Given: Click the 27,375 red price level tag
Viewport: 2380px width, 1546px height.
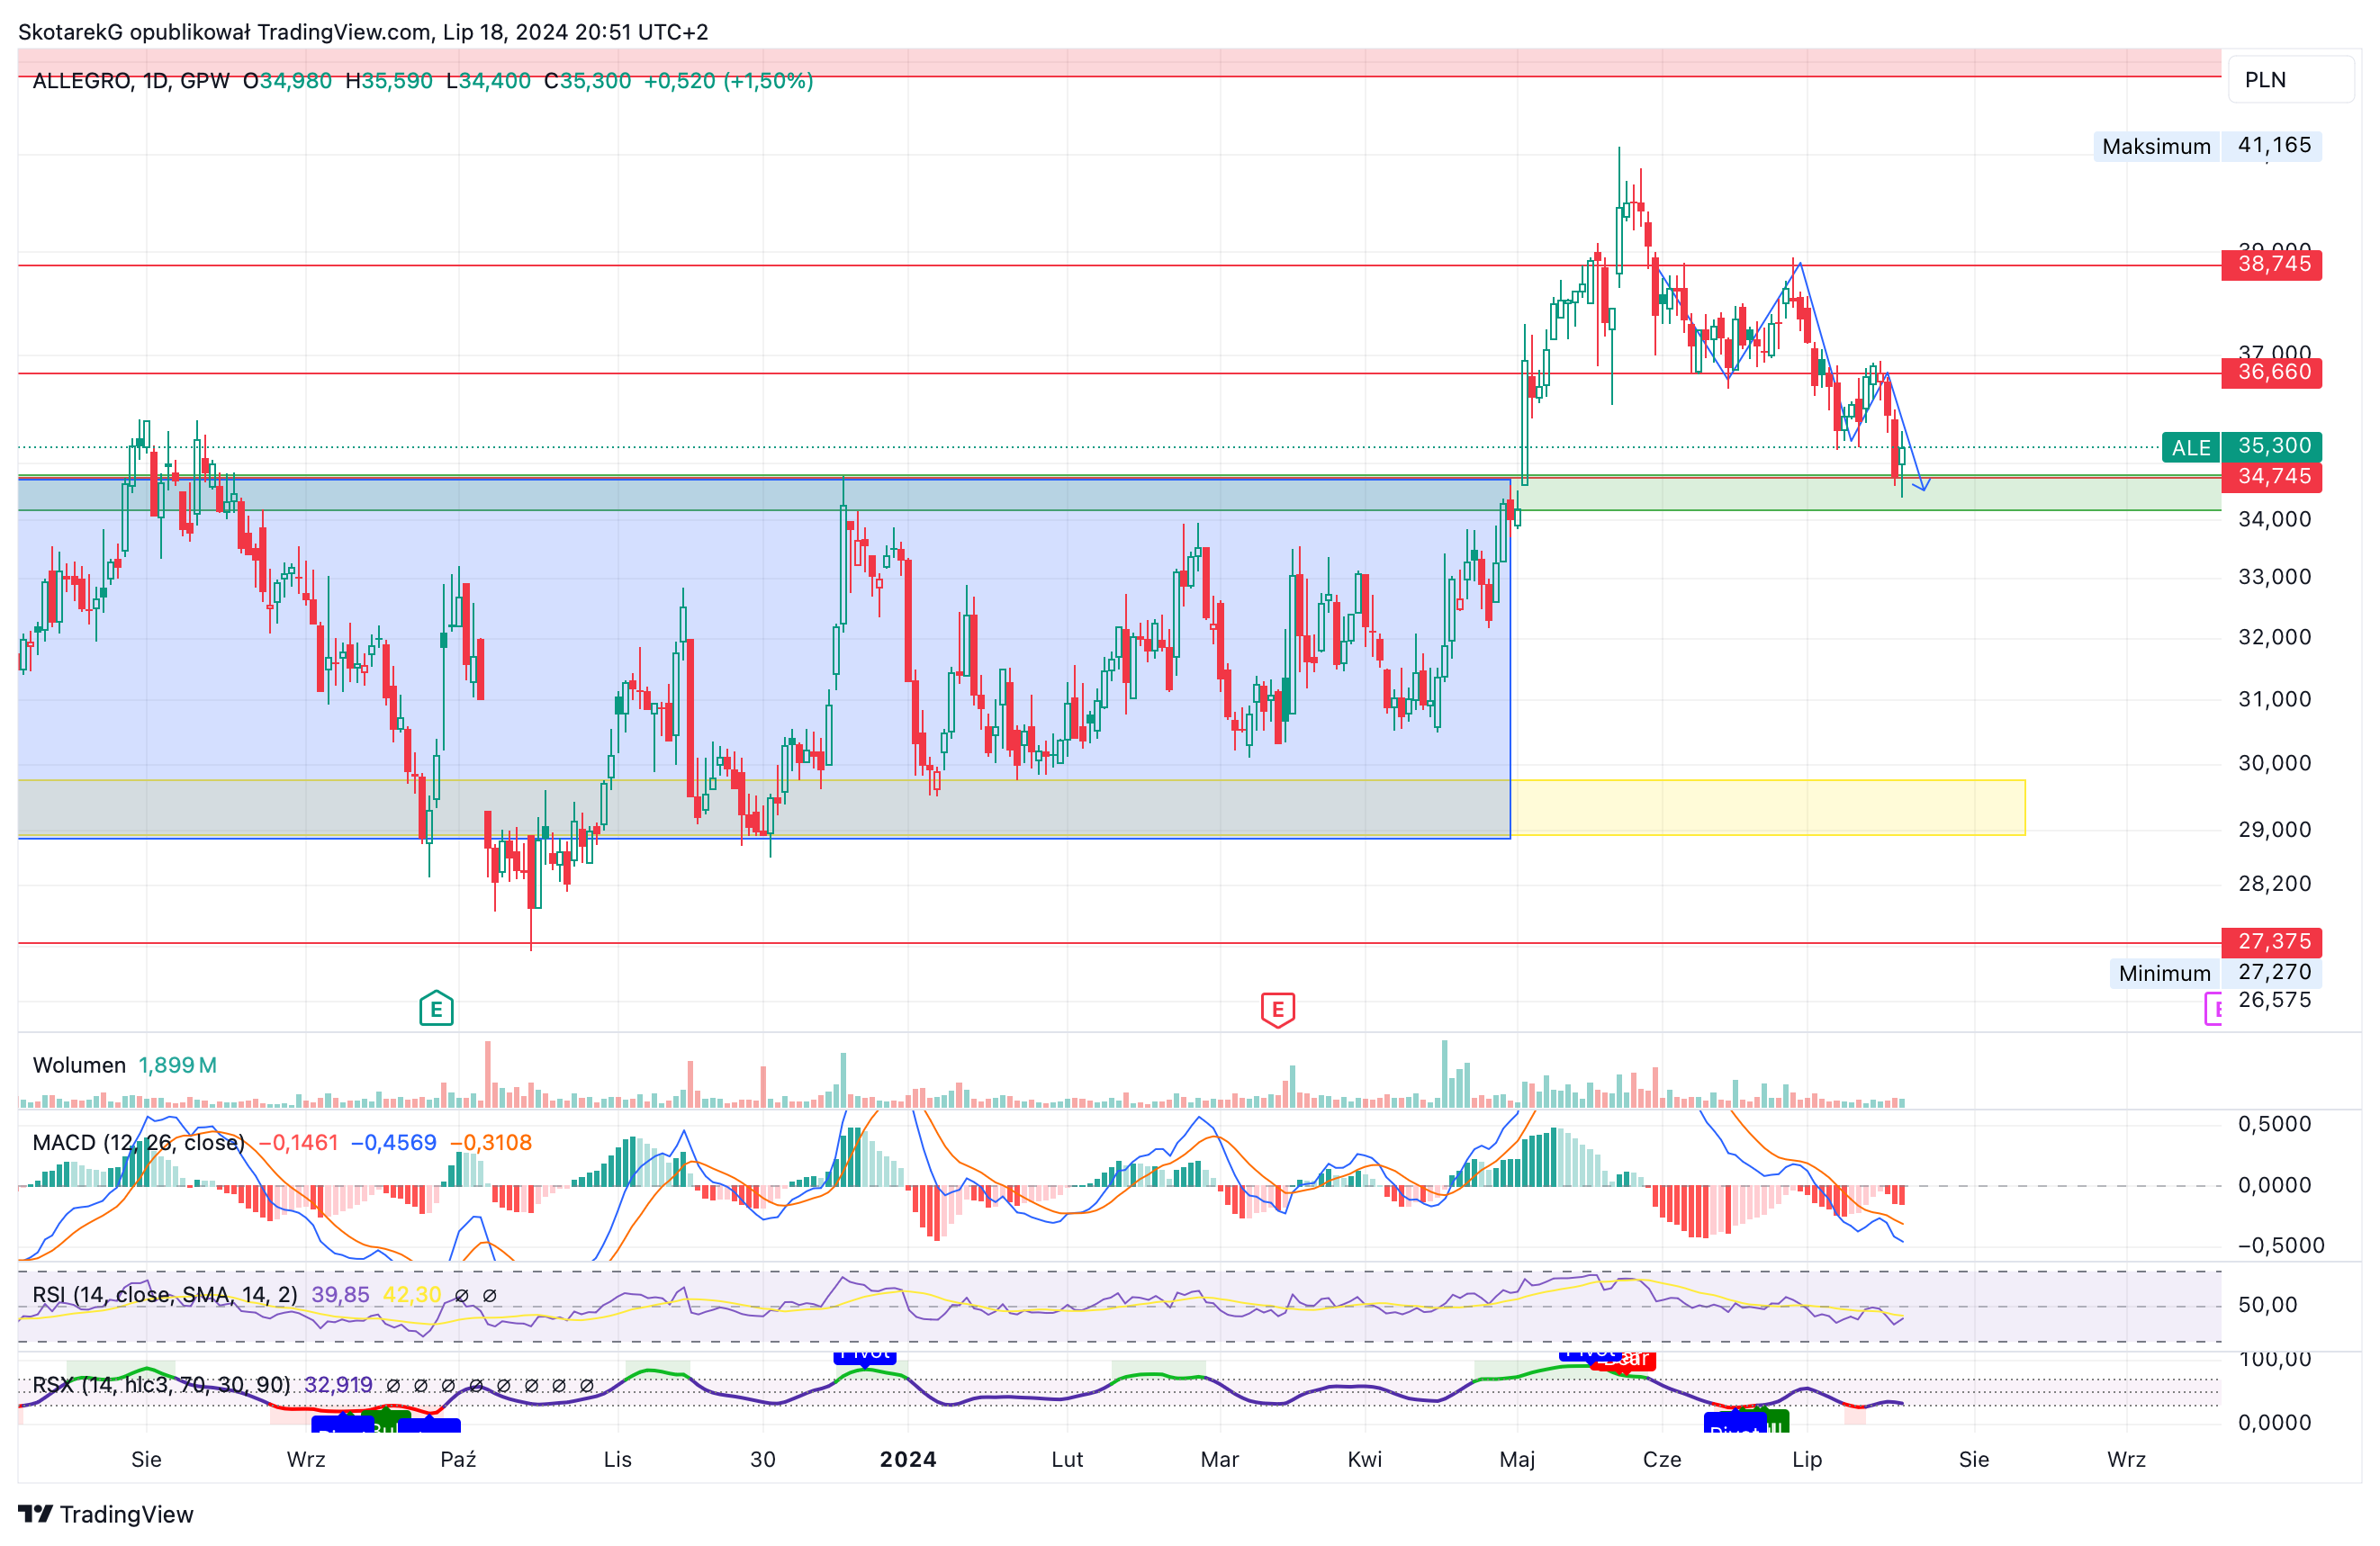Looking at the screenshot, I should (x=2271, y=941).
